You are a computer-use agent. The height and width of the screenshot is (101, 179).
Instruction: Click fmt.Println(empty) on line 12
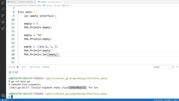[38, 27]
